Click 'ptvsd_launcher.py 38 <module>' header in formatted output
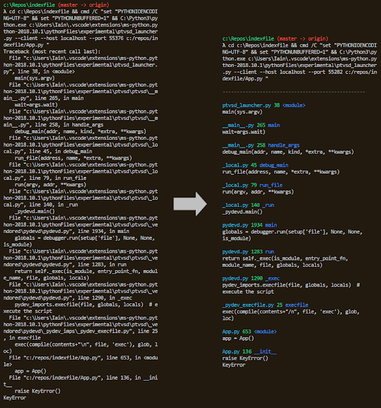The image size is (381, 408). pyautogui.click(x=264, y=105)
